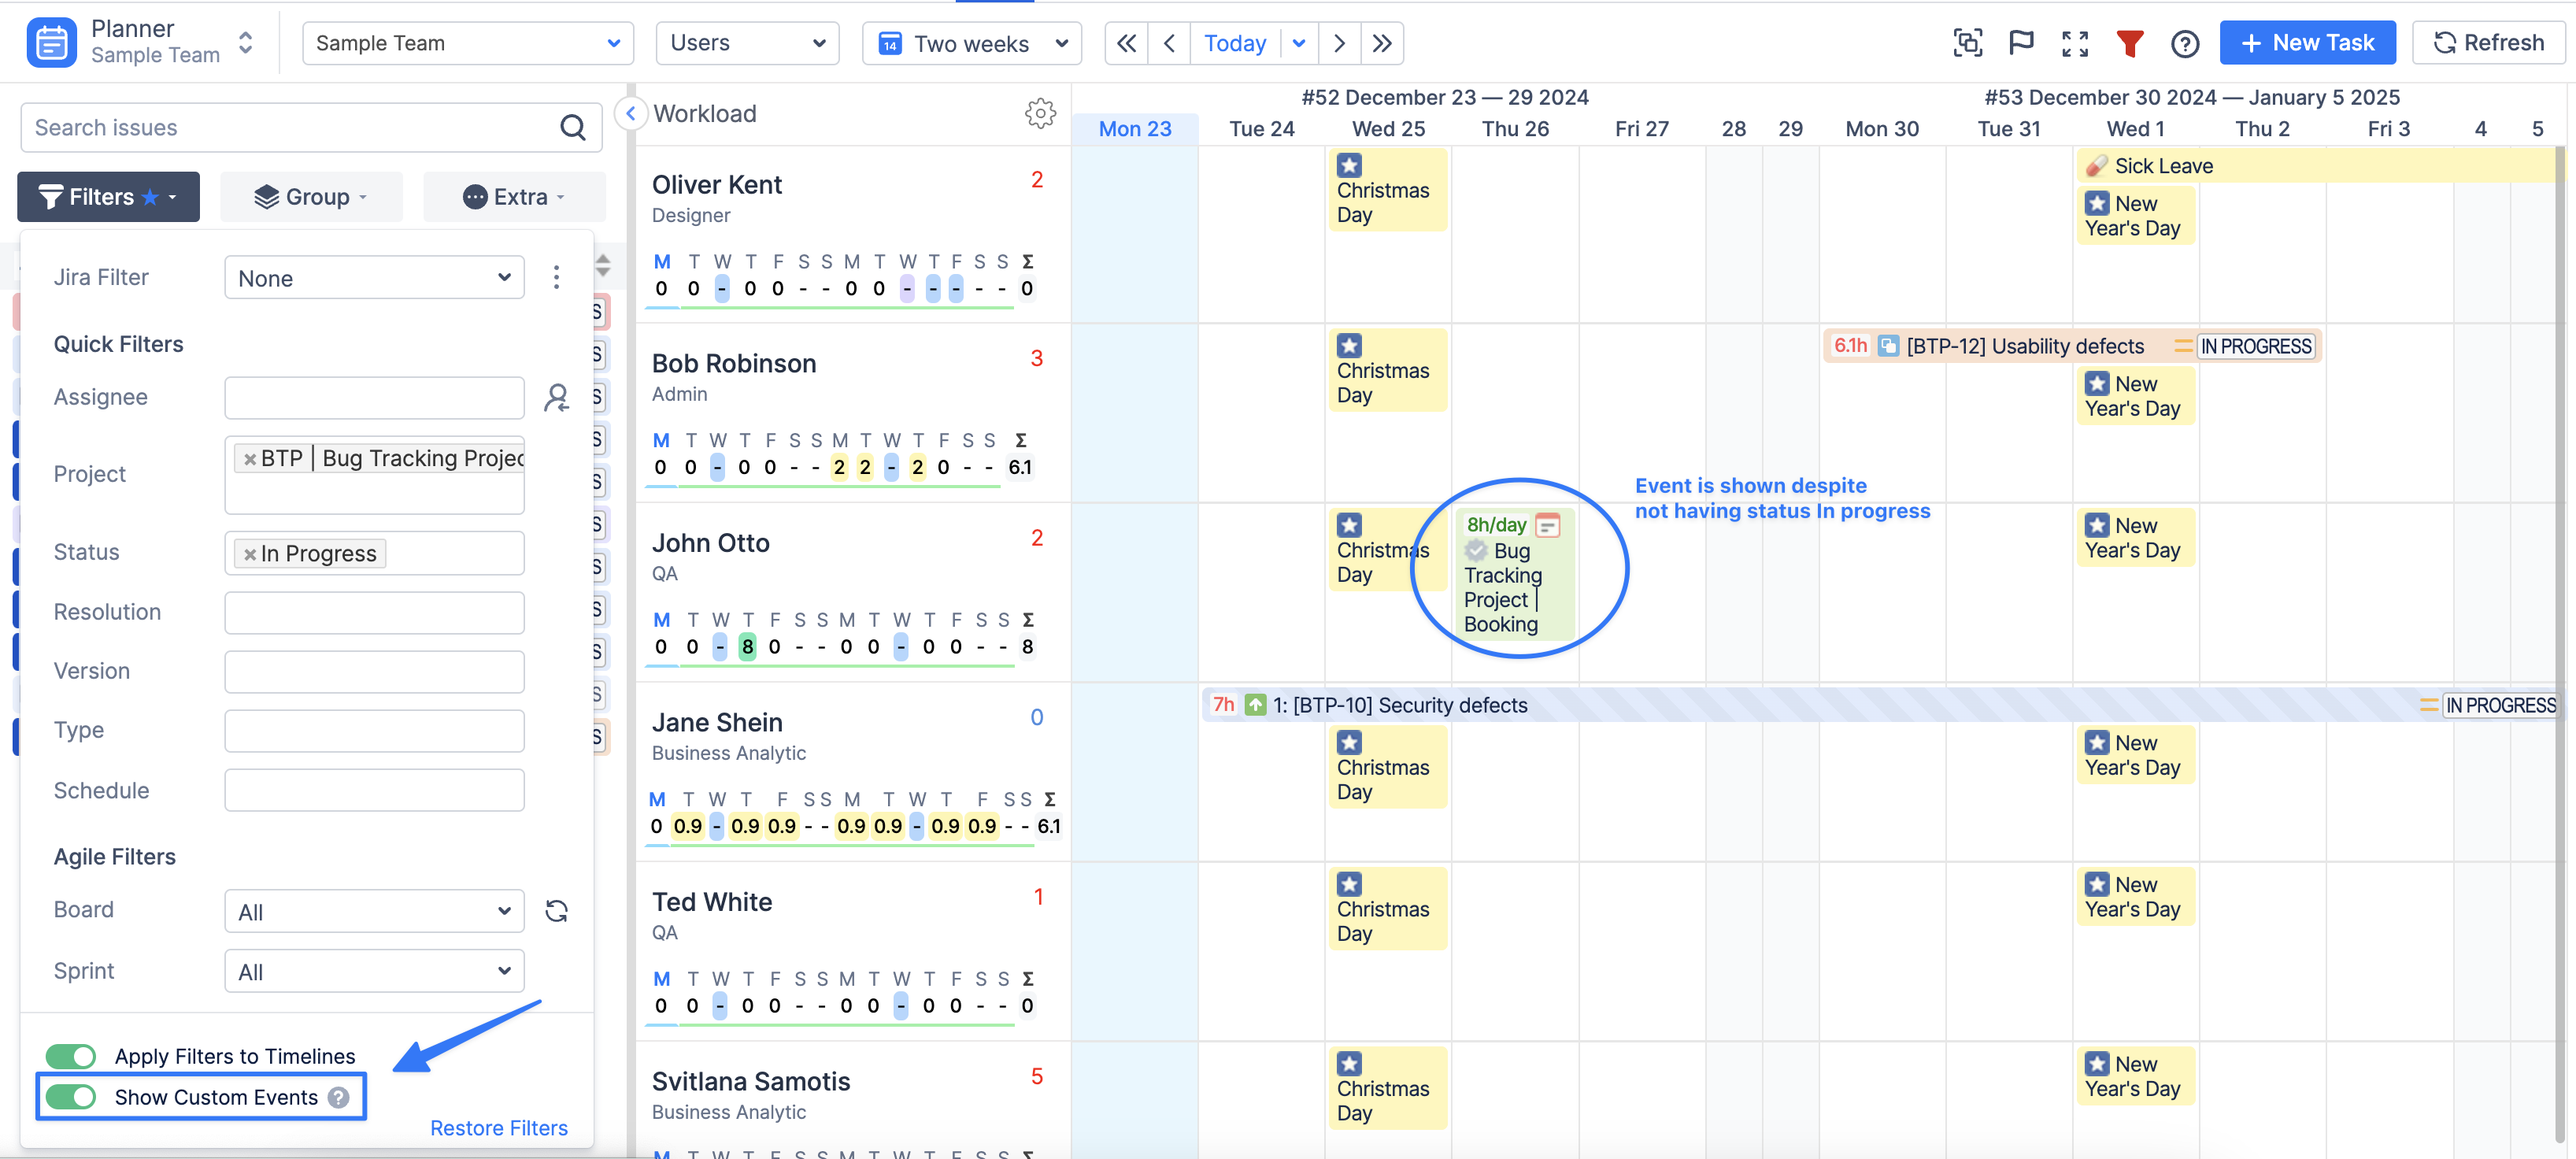Collapse the side panel chevron
Viewport: 2576px width, 1159px height.
coord(630,113)
